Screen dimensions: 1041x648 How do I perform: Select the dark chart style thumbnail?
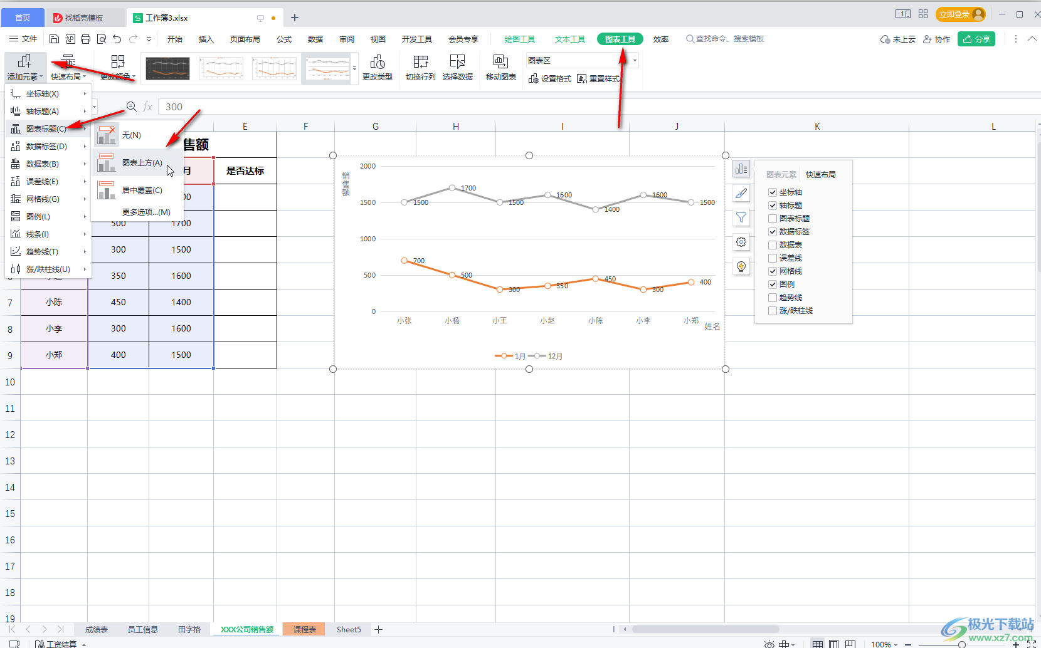pyautogui.click(x=167, y=68)
